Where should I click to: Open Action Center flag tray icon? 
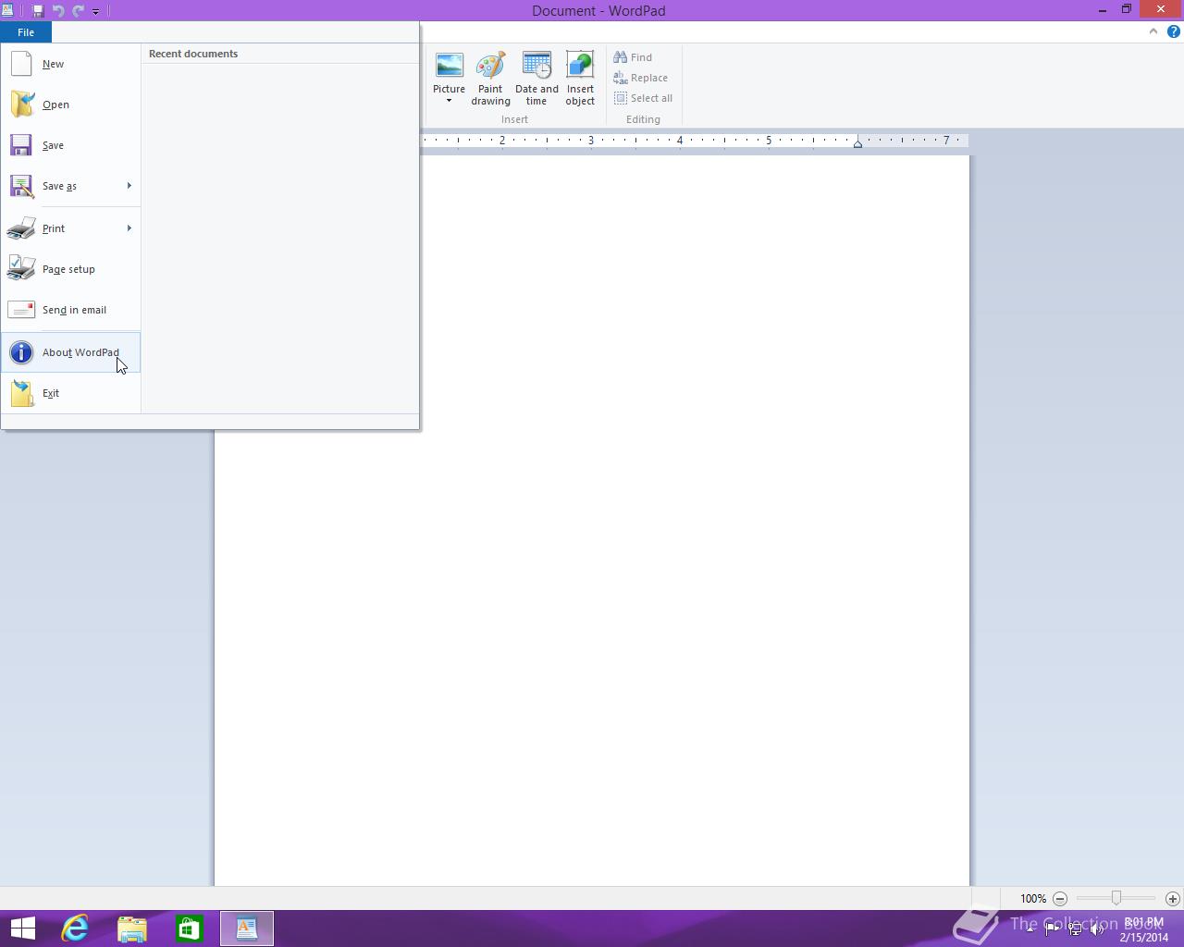(1053, 929)
